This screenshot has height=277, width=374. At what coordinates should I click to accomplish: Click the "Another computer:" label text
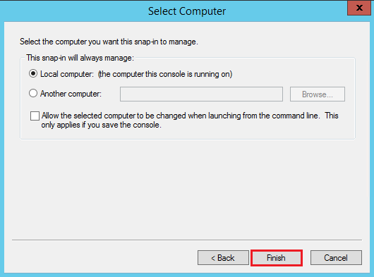point(71,94)
